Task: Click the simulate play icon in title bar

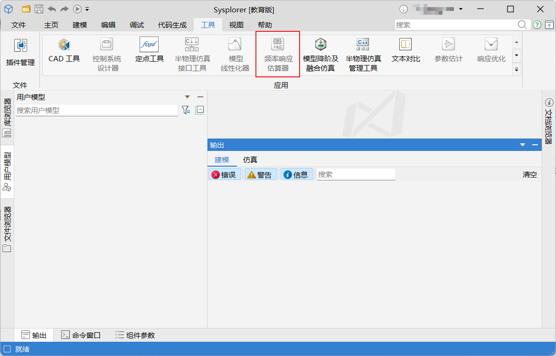Action: [77, 9]
